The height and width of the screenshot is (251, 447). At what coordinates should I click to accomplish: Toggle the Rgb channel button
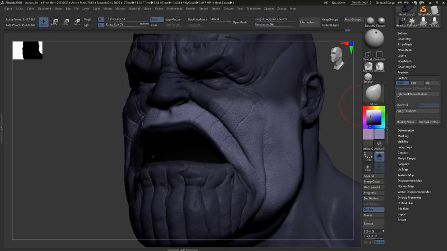click(x=86, y=25)
